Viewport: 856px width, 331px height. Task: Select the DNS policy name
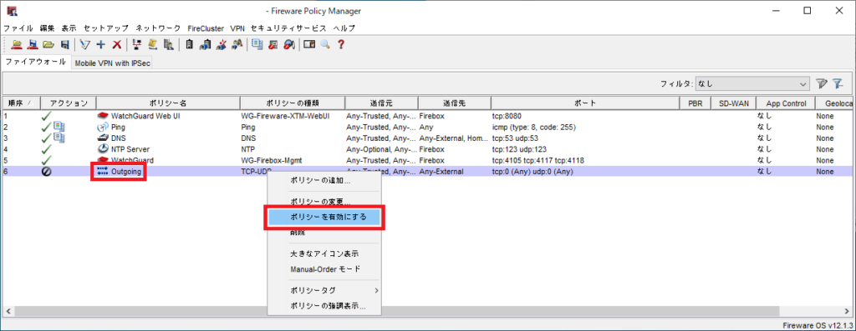pos(119,138)
